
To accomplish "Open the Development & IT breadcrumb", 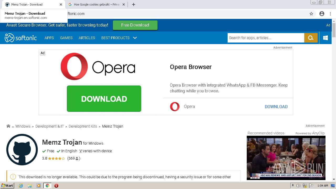I will pyautogui.click(x=50, y=126).
